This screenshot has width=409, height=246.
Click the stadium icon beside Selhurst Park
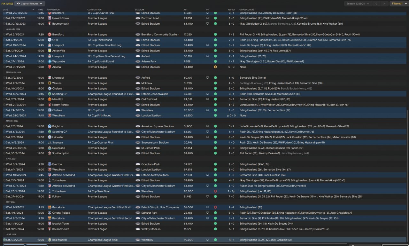(x=138, y=213)
